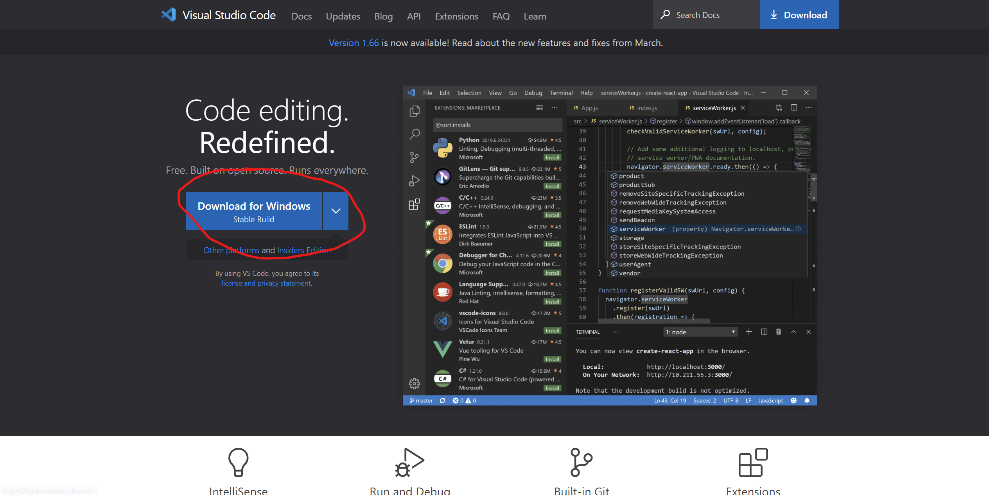989x495 pixels.
Task: Click the Source Control branch icon
Action: (414, 157)
